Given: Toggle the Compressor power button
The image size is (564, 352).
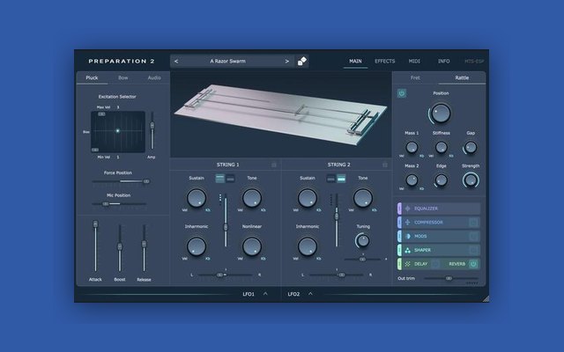Looking at the screenshot, I should coord(473,223).
